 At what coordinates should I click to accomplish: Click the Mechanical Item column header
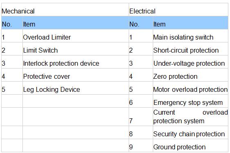tap(76, 23)
